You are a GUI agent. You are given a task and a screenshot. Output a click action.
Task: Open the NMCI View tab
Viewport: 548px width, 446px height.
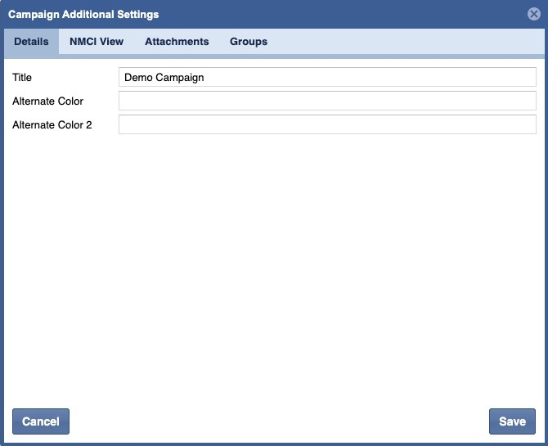pyautogui.click(x=97, y=42)
